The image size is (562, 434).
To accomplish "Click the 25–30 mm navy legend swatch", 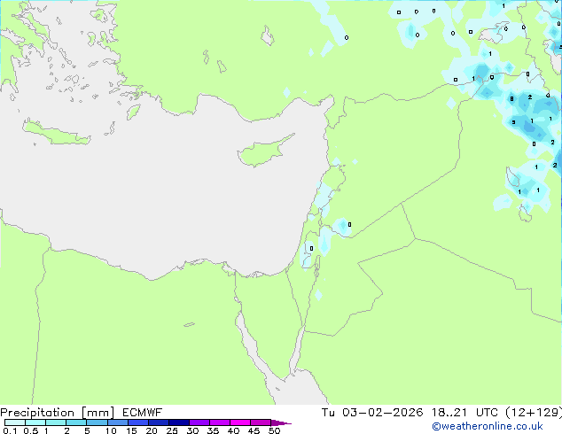I will [x=178, y=422].
